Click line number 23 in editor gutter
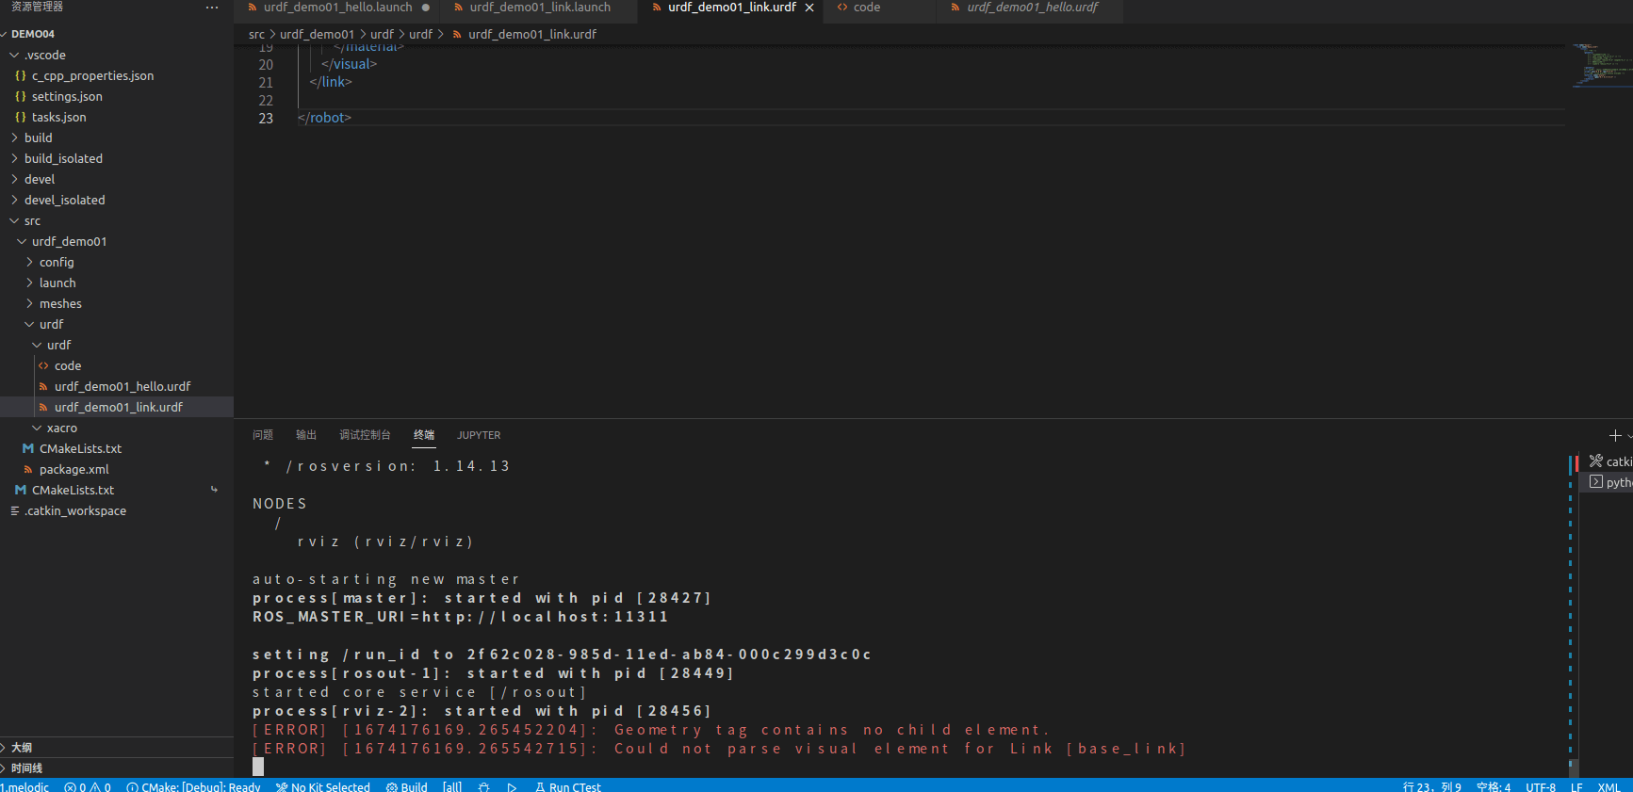 point(266,118)
